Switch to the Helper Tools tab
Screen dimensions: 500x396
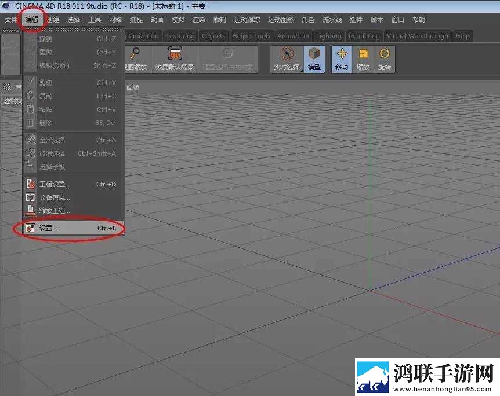tap(251, 36)
